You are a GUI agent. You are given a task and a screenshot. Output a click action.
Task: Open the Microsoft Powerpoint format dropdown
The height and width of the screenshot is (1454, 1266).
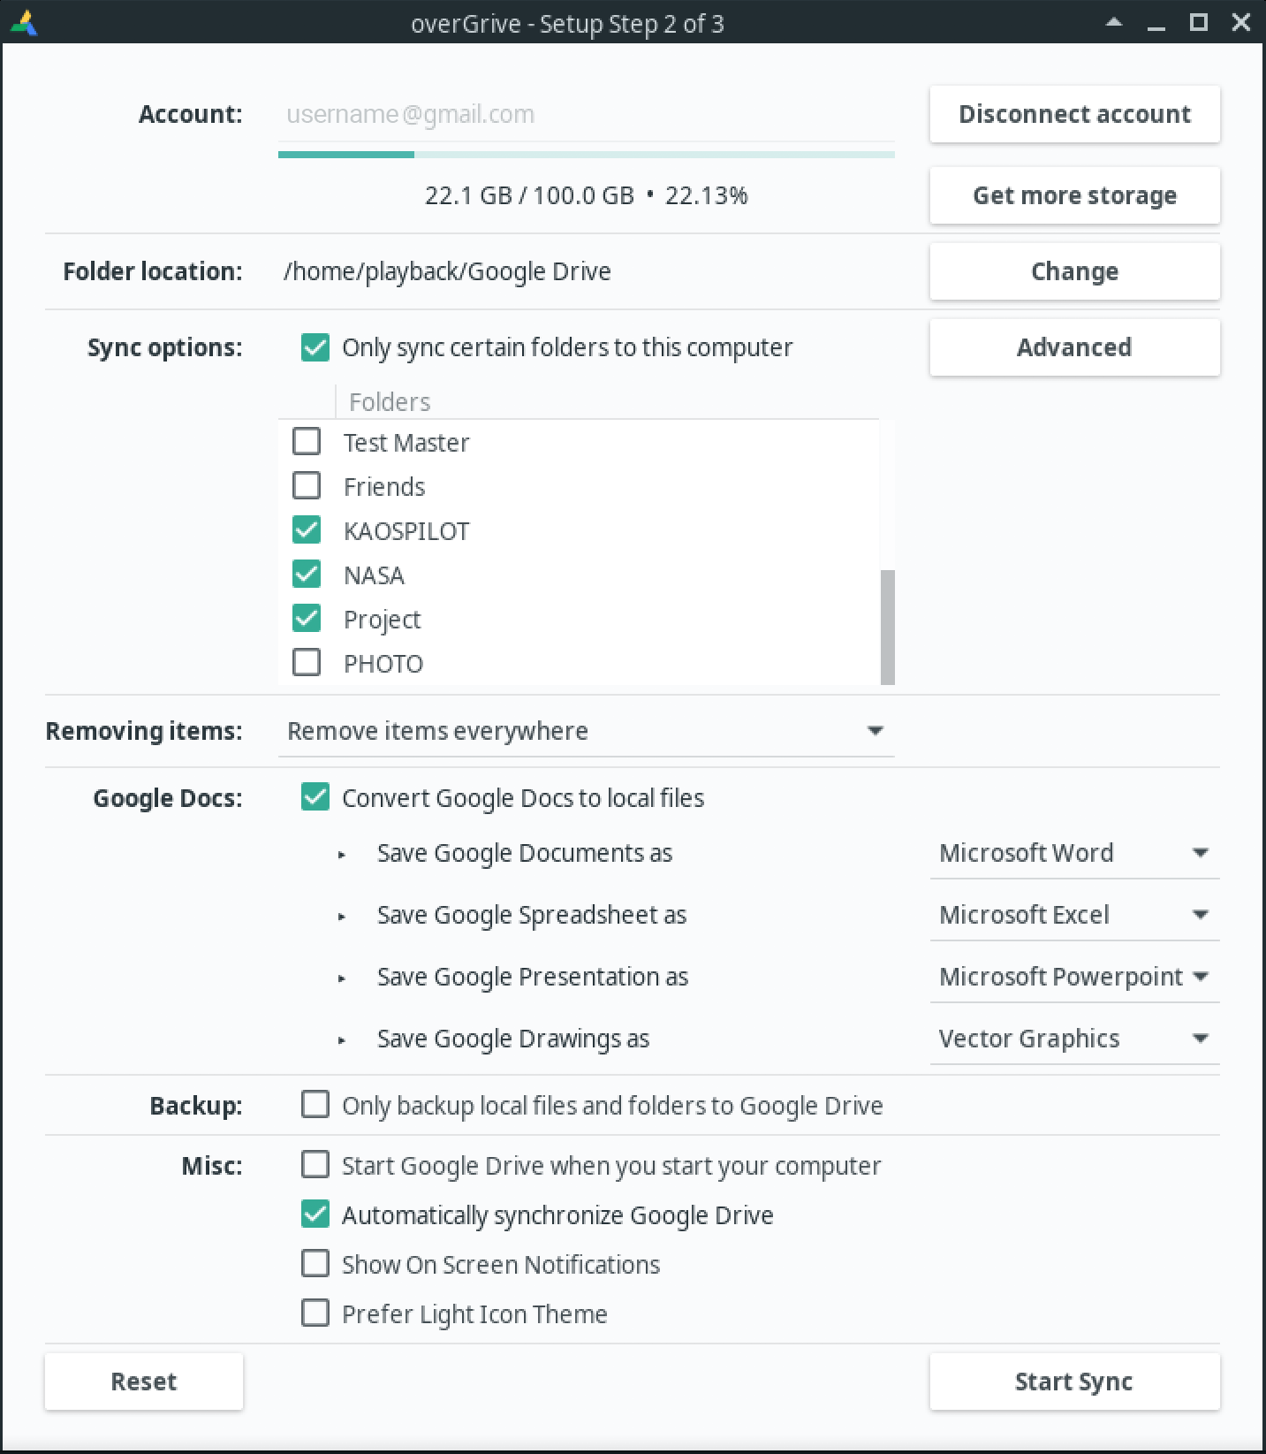pyautogui.click(x=1073, y=977)
